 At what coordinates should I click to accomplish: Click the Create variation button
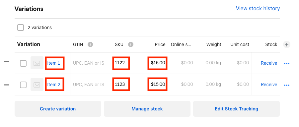[x=58, y=109]
